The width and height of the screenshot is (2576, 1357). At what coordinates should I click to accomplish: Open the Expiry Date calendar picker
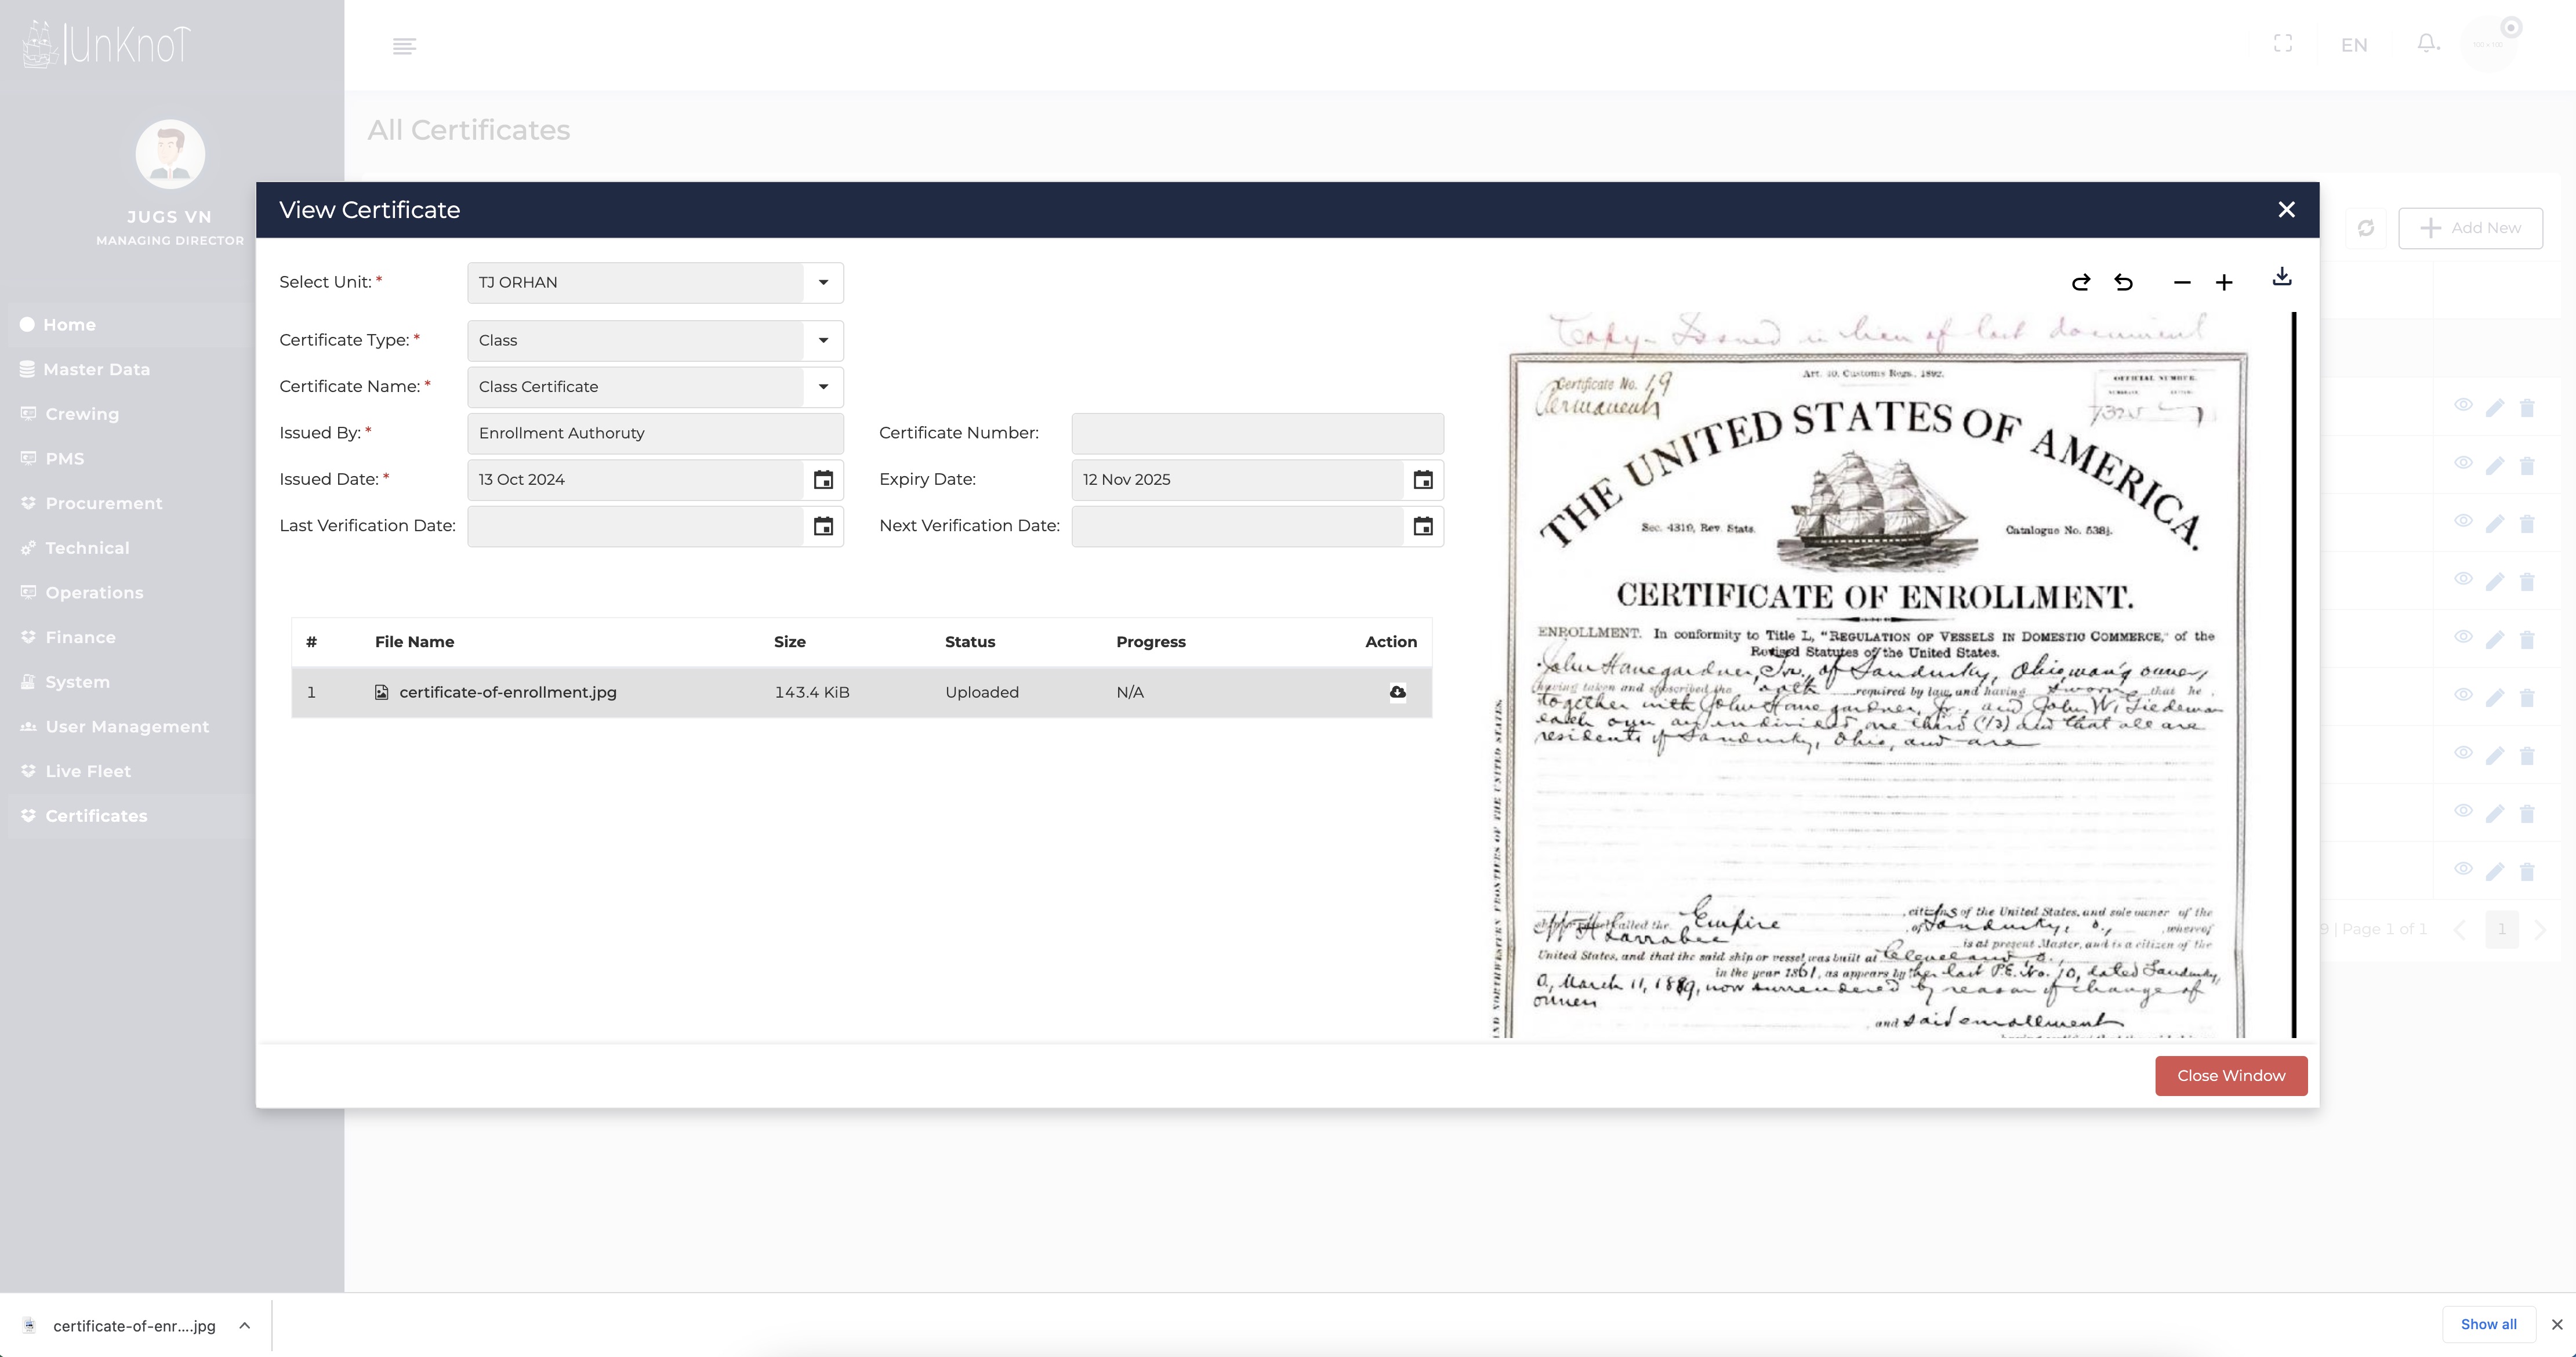pos(1422,480)
